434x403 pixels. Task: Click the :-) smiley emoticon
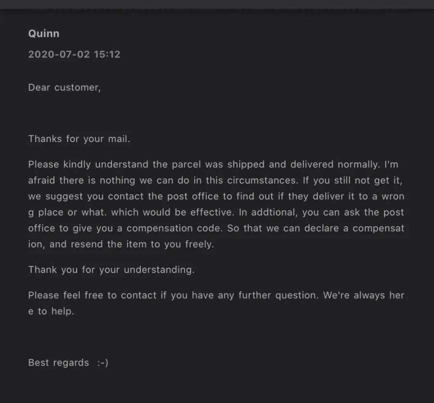103,363
